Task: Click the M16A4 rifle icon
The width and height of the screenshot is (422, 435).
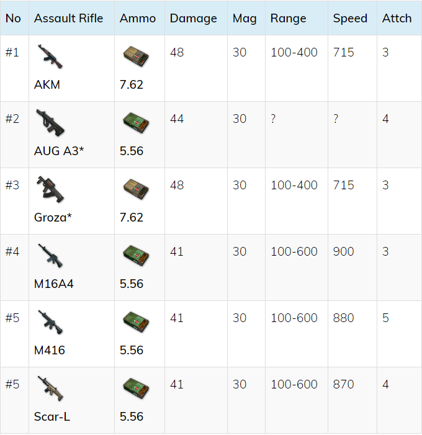Action: [50, 256]
